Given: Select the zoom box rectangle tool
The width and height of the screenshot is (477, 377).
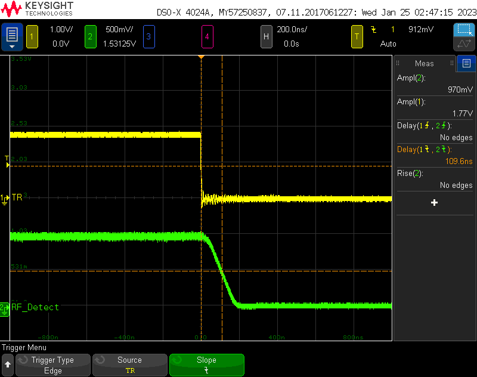Looking at the screenshot, I should click(464, 30).
